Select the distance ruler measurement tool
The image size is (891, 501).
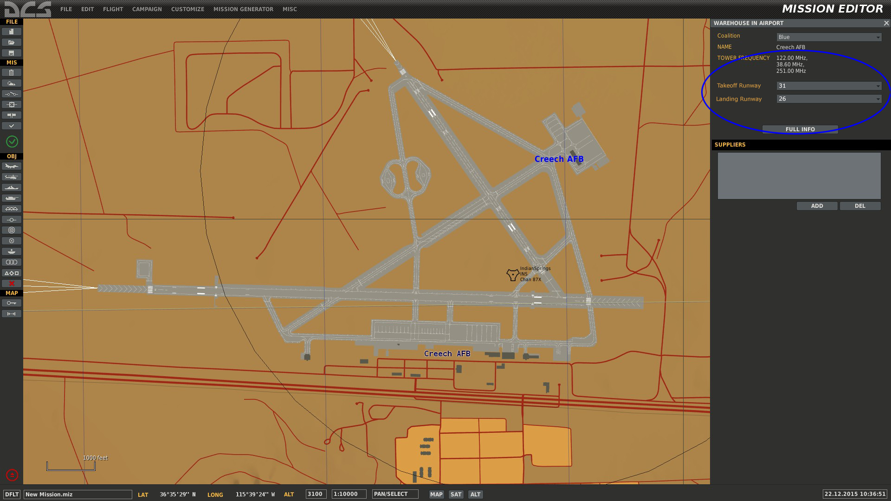pyautogui.click(x=12, y=314)
